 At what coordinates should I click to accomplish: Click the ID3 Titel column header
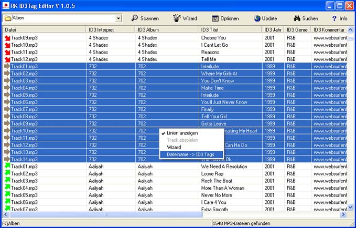[230, 30]
